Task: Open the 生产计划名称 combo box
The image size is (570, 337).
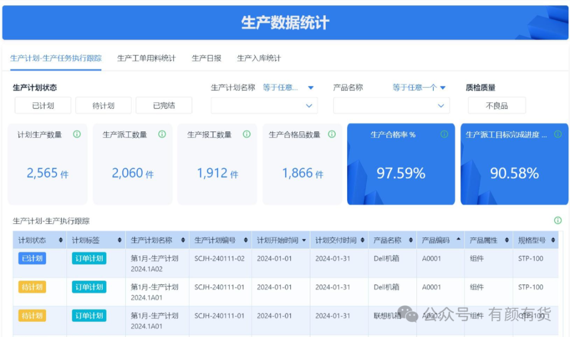Action: tap(264, 105)
